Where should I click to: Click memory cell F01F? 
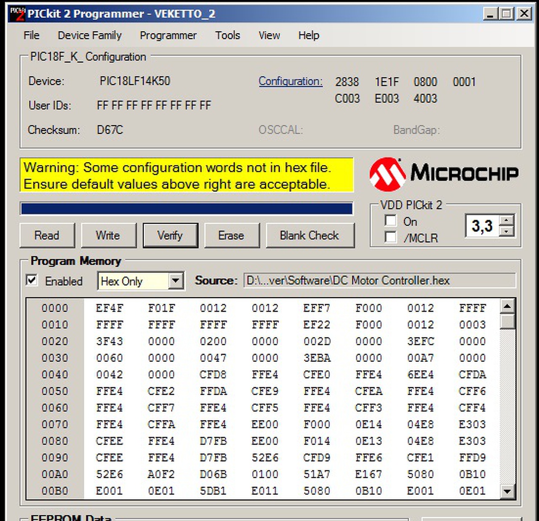point(161,308)
